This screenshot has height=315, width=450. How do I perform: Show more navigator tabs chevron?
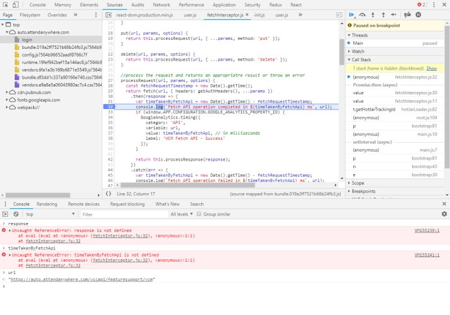pos(75,15)
